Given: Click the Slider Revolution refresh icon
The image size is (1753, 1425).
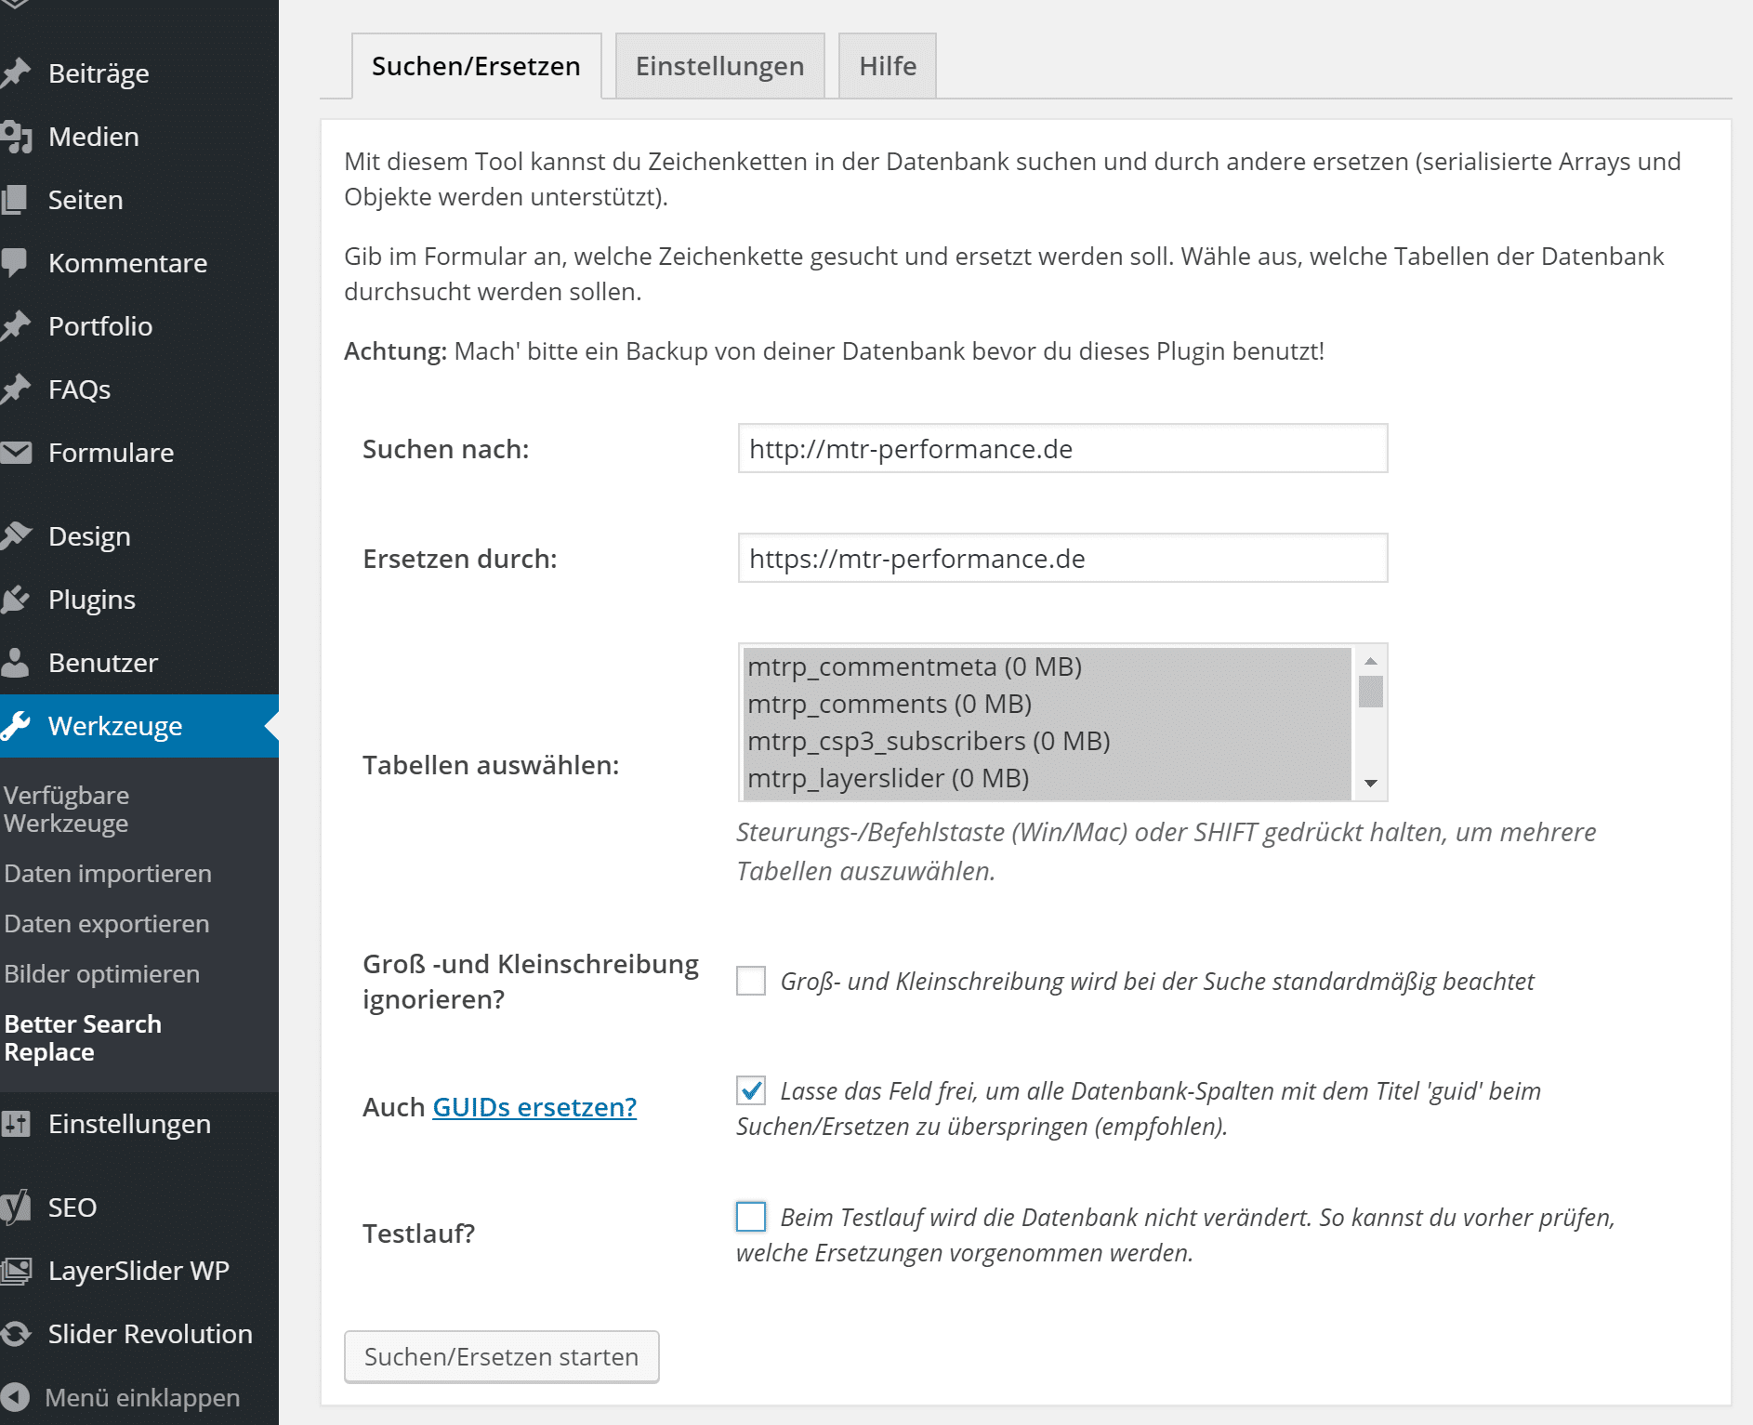Looking at the screenshot, I should pyautogui.click(x=16, y=1334).
